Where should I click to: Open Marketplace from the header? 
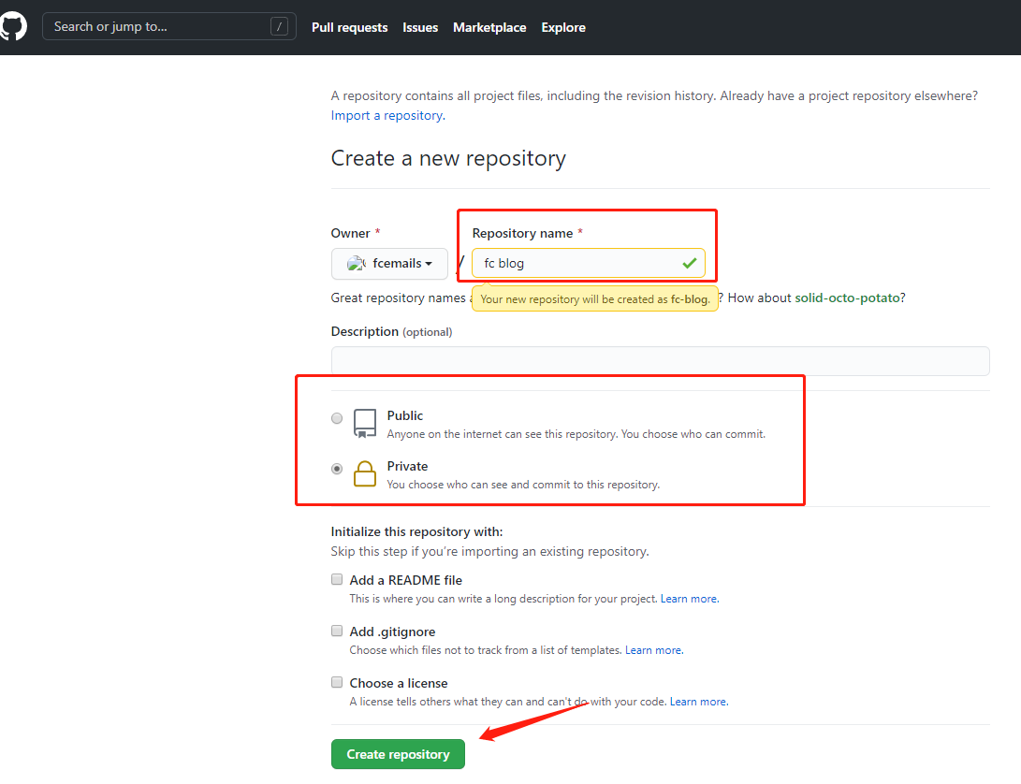click(489, 27)
